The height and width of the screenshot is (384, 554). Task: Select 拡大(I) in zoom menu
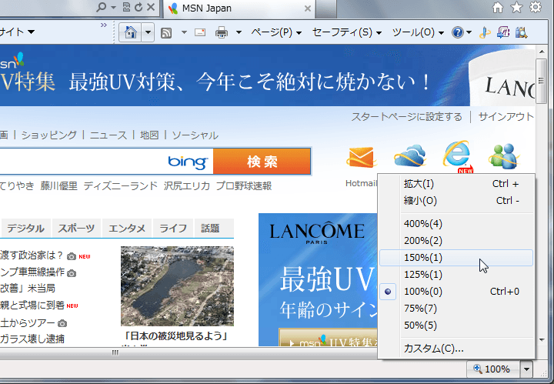click(x=456, y=184)
